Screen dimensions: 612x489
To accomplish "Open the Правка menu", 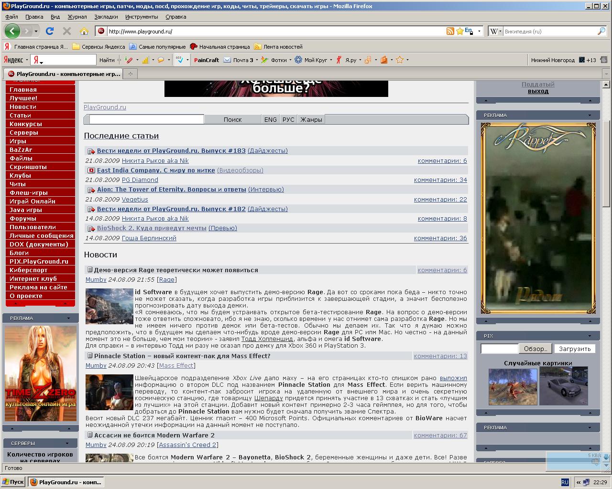I will [x=34, y=17].
